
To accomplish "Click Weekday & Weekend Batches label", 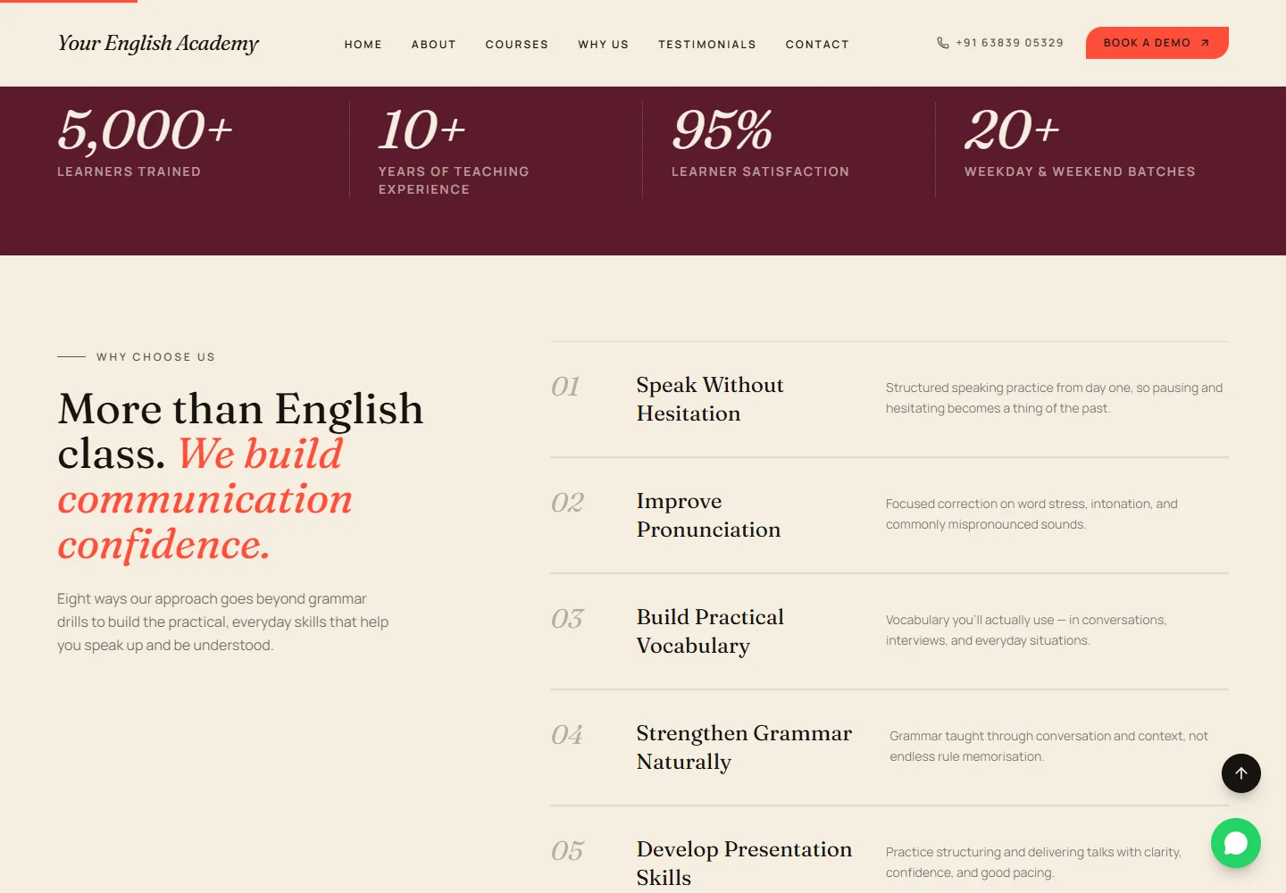I will tap(1080, 171).
